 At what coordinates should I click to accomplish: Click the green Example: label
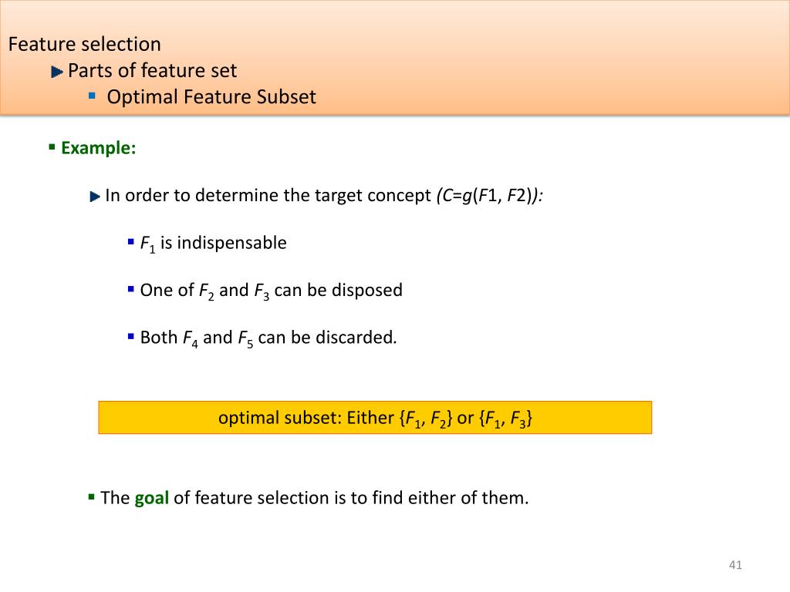click(x=99, y=148)
